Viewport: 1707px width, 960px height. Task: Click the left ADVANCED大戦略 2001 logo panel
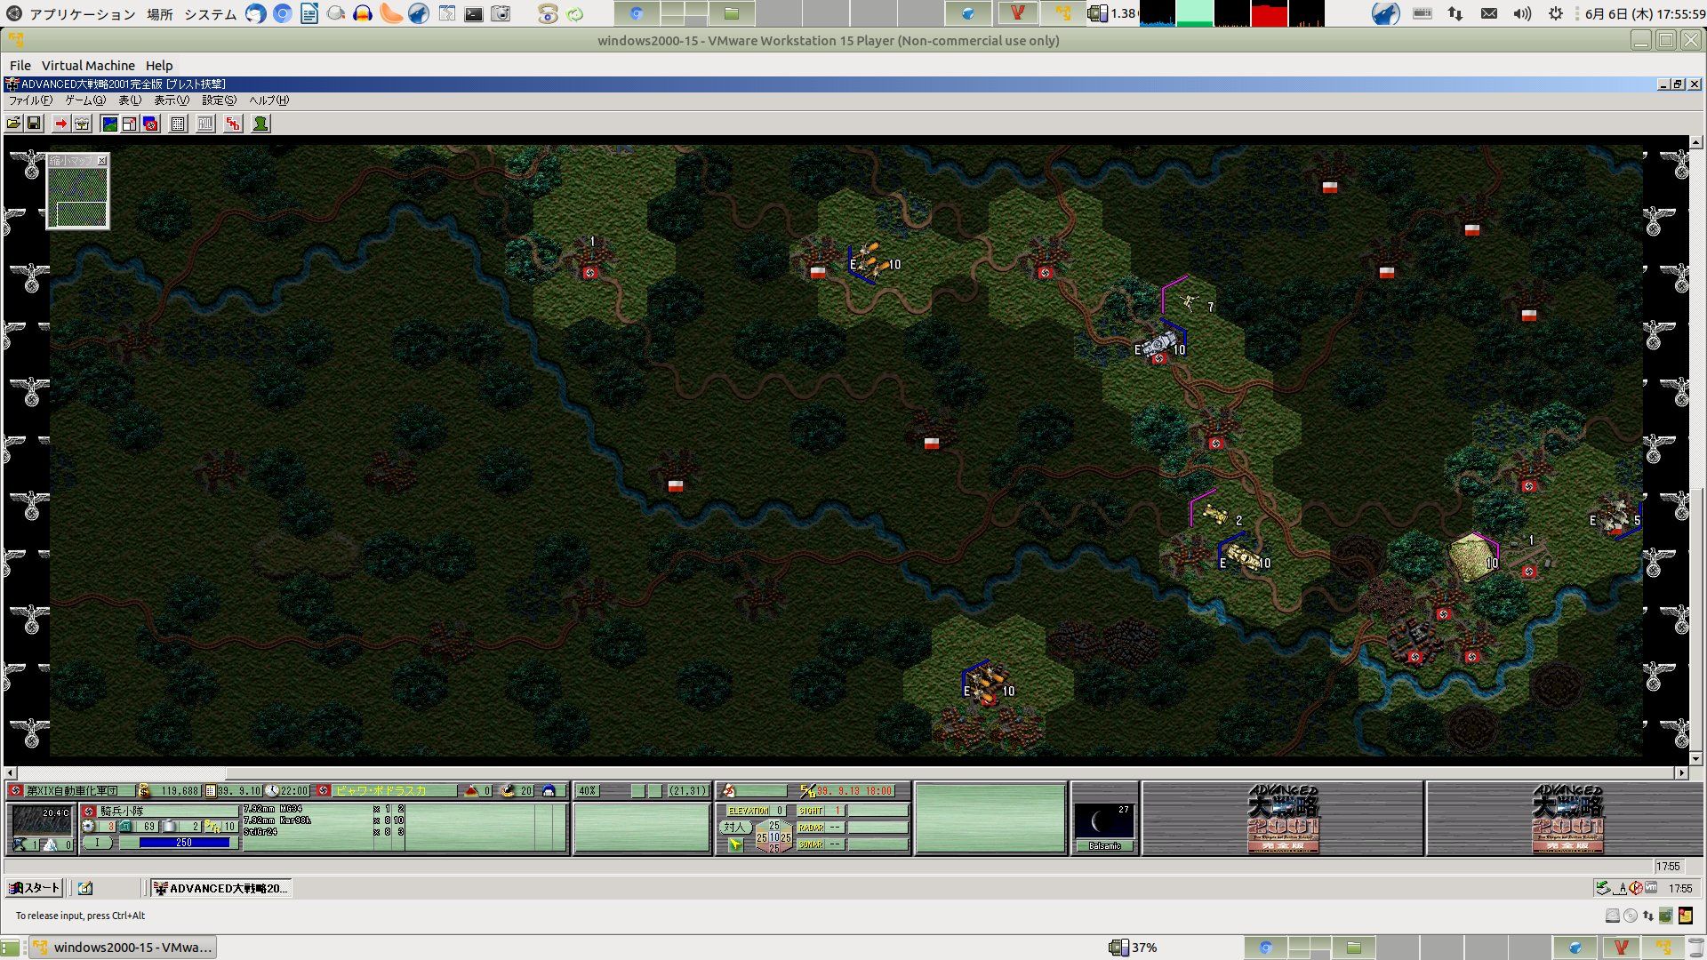1283,818
